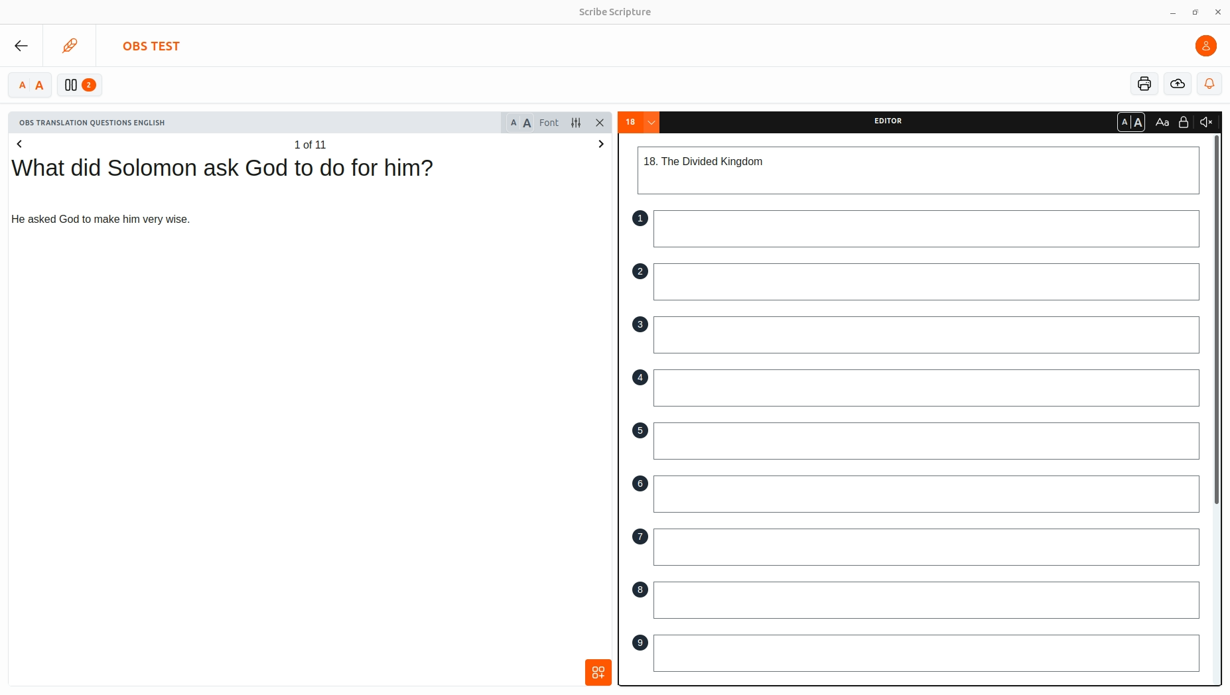Close the OBS Translation Questions panel

click(600, 123)
